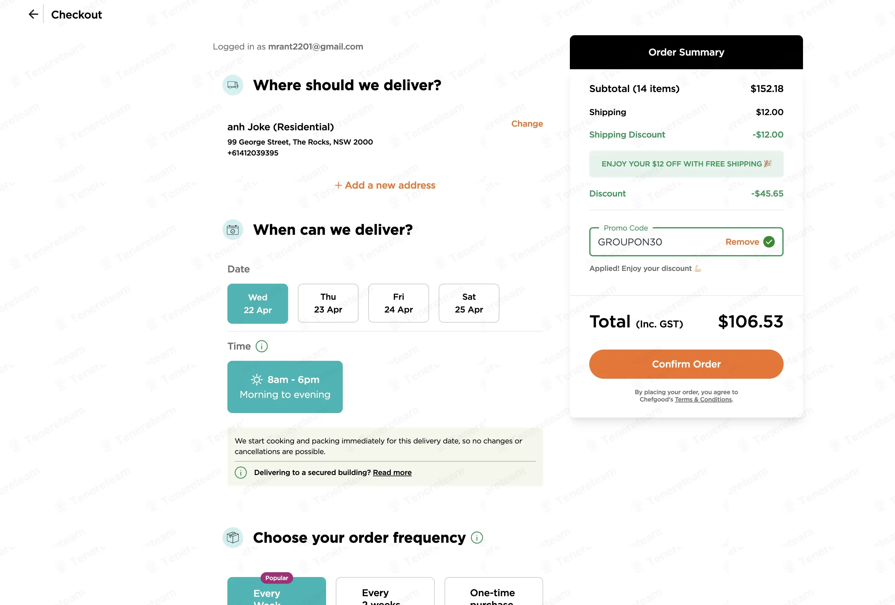Choose Wed 22 Apr delivery date
This screenshot has width=895, height=605.
[258, 304]
